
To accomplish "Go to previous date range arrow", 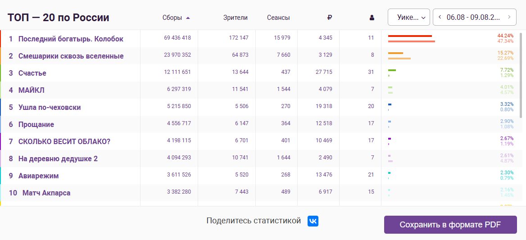I will pos(440,17).
